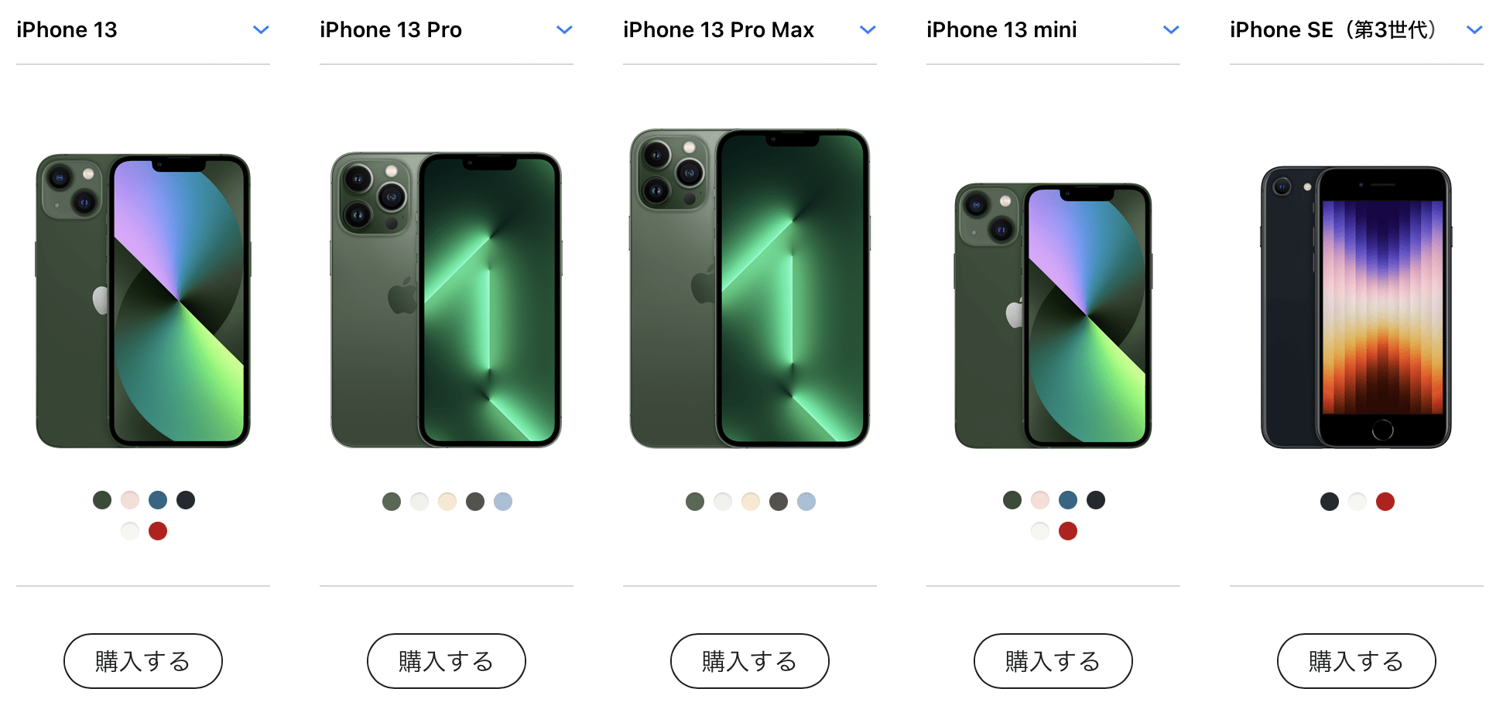Click 購入する under iPhone SE
1503x723 pixels.
(1357, 661)
